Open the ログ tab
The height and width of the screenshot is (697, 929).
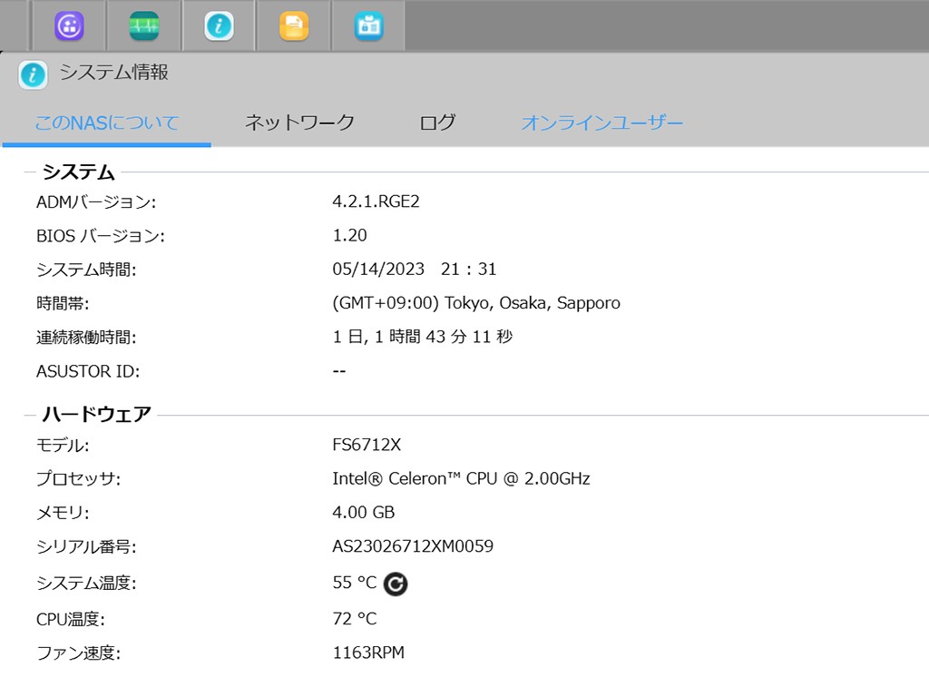437,123
